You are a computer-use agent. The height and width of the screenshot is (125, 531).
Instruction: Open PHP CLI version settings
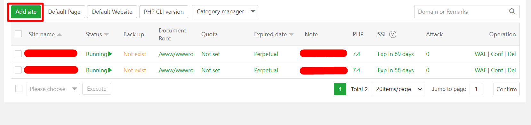point(164,12)
